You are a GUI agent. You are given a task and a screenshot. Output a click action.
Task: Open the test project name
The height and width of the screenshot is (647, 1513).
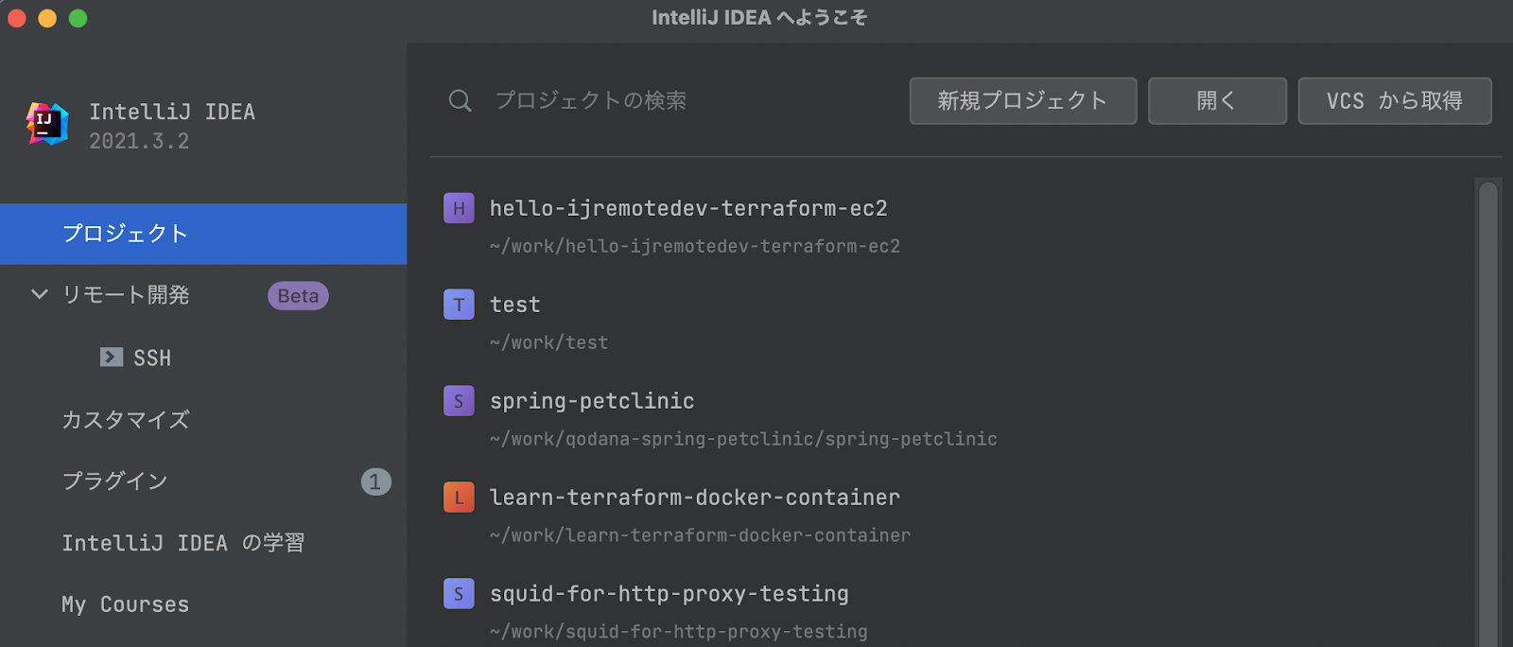pyautogui.click(x=515, y=305)
